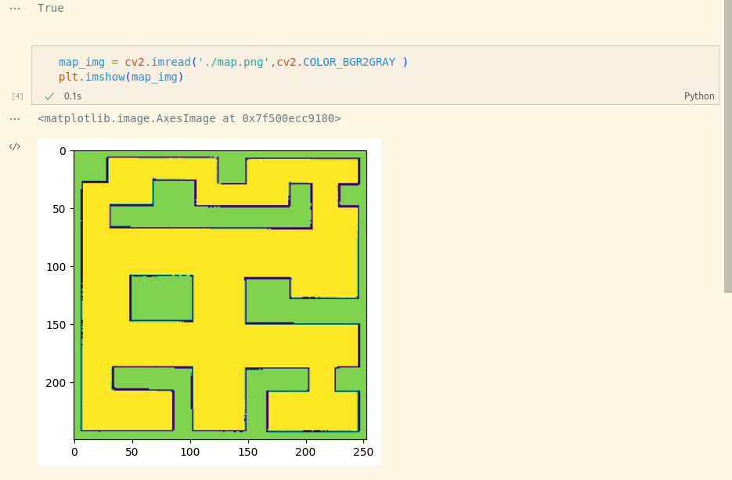Click the vertical scrollbar thumb
This screenshot has height=480, width=732.
(x=728, y=146)
